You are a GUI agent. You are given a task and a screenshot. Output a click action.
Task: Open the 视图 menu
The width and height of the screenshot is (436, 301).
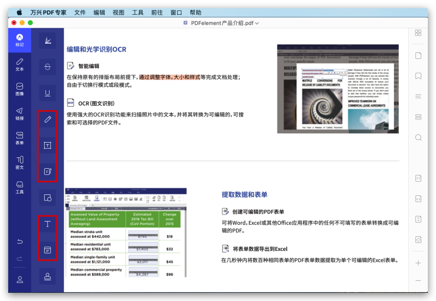[118, 13]
